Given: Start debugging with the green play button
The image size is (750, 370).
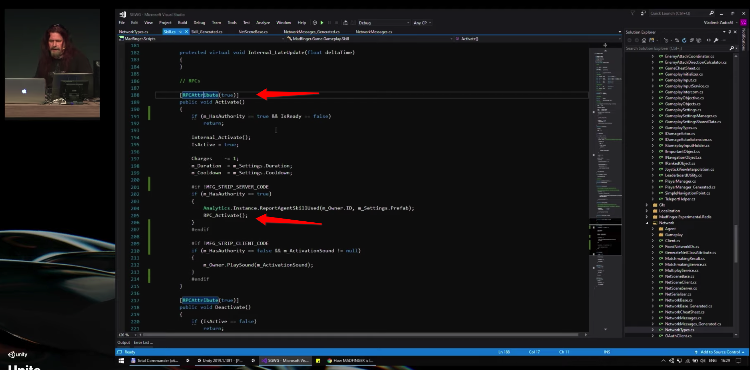Looking at the screenshot, I should tap(322, 23).
